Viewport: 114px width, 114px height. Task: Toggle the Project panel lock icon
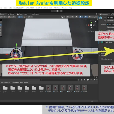[94, 77]
